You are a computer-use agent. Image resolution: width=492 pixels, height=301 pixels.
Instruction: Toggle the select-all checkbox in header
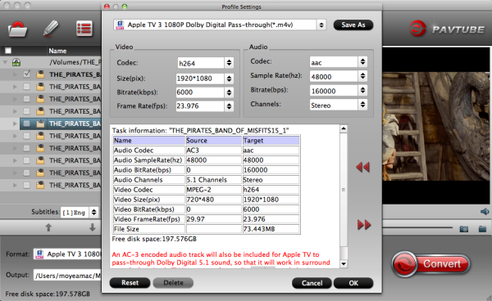[8, 51]
